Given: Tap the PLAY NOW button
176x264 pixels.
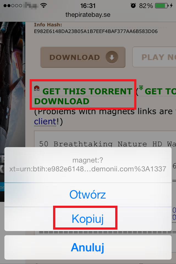Looking at the screenshot, I should pos(154,57).
